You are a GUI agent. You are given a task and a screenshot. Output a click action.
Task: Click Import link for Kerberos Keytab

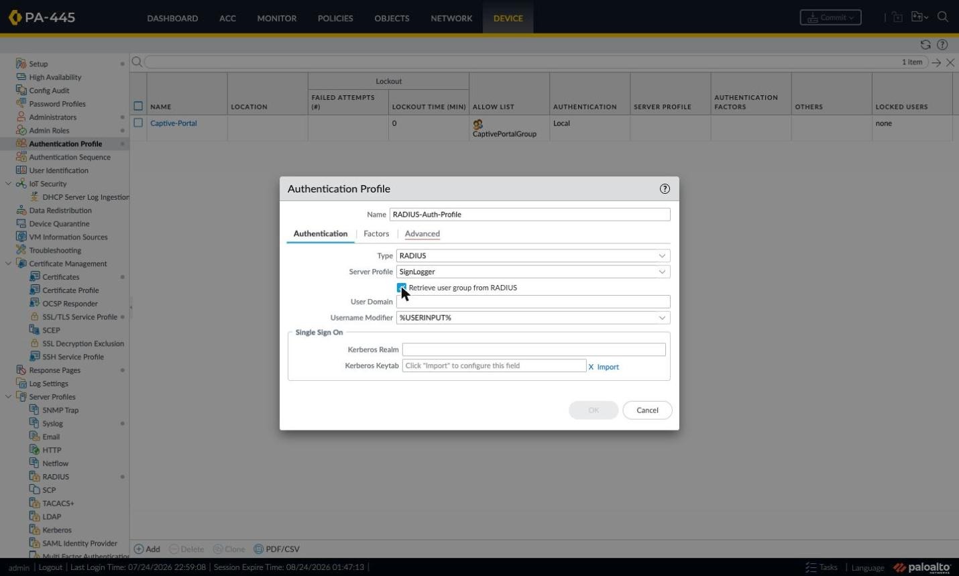(x=608, y=367)
